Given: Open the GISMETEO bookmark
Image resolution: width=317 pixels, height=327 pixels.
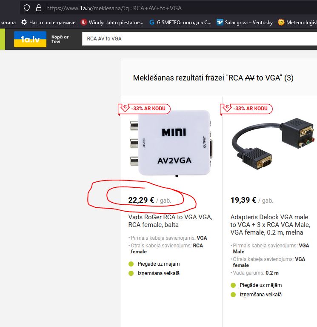Looking at the screenshot, I should point(180,22).
